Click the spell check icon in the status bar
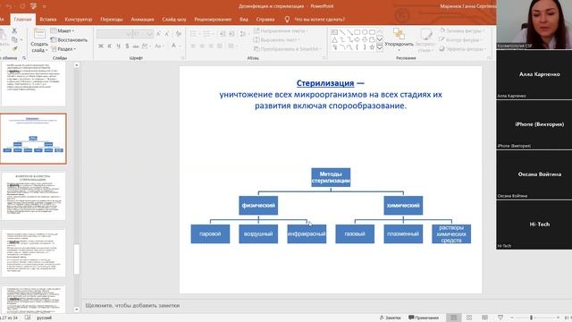572x322 pixels. pyautogui.click(x=28, y=318)
